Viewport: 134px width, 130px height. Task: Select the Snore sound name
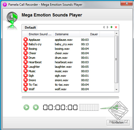pos(32,80)
